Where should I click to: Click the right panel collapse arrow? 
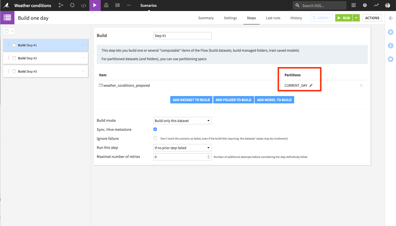(x=391, y=18)
